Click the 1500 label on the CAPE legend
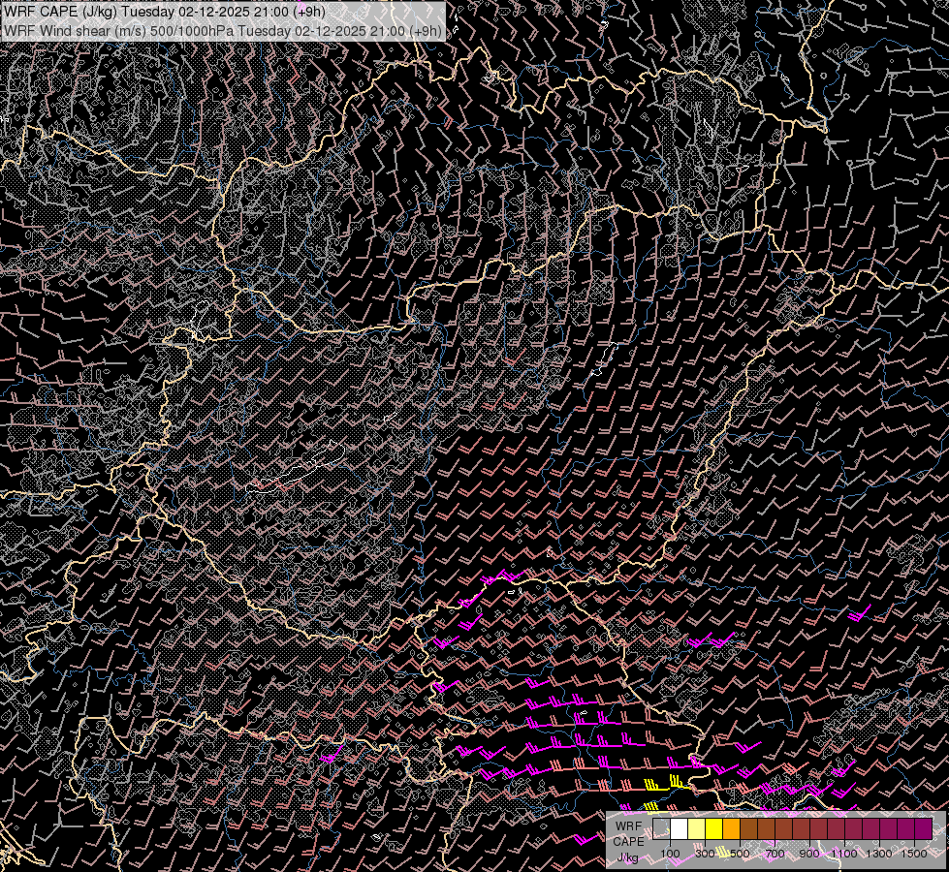The image size is (949, 872). [x=913, y=854]
